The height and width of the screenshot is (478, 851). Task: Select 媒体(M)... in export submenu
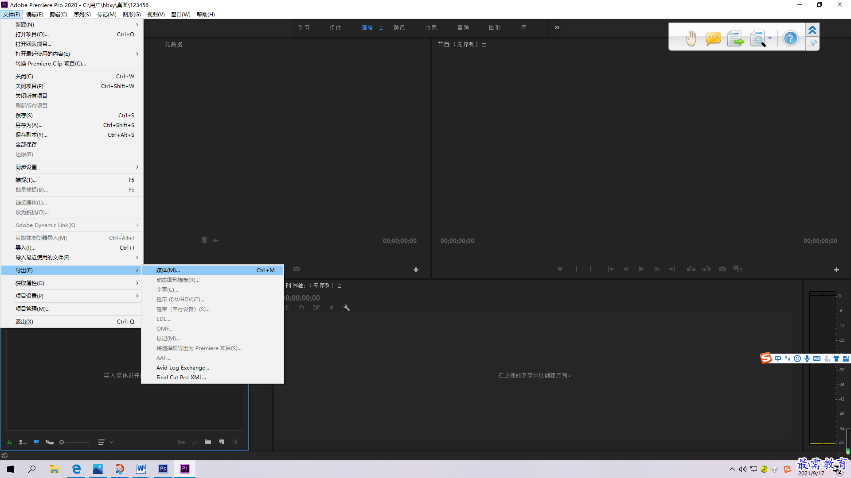coord(212,270)
